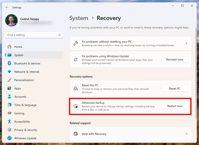Minimize the Settings window
The height and width of the screenshot is (145, 199).
(173, 6)
